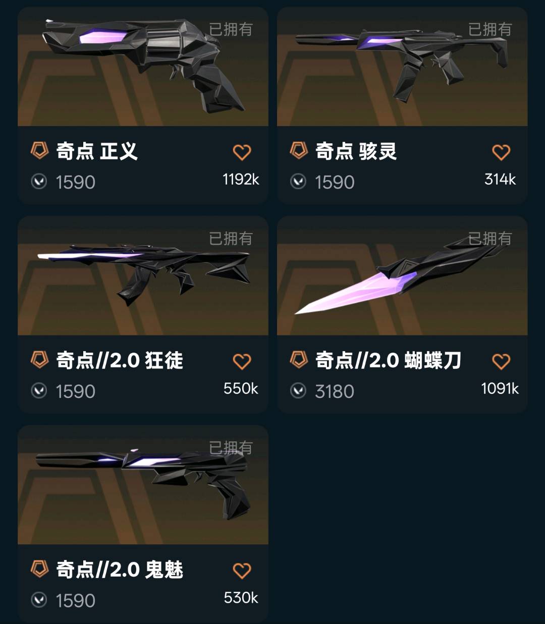This screenshot has width=545, height=624.
Task: Open the 奇点 正义 revolver thumbnail
Action: [143, 67]
